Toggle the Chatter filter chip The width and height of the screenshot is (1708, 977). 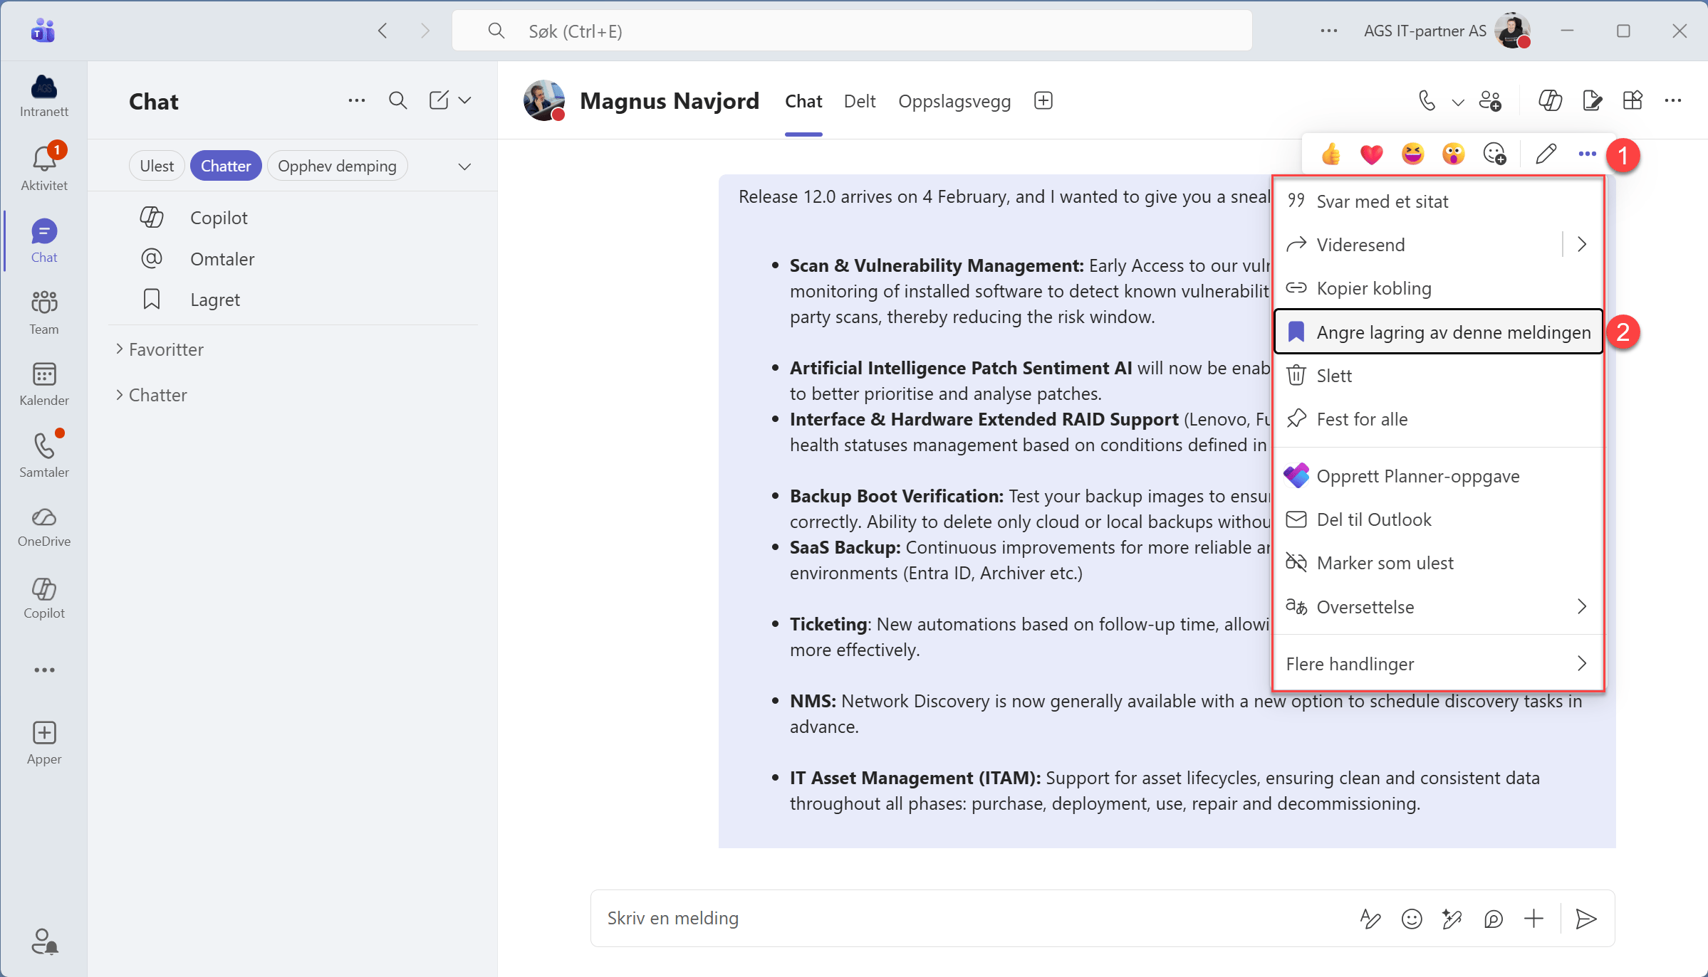point(226,166)
